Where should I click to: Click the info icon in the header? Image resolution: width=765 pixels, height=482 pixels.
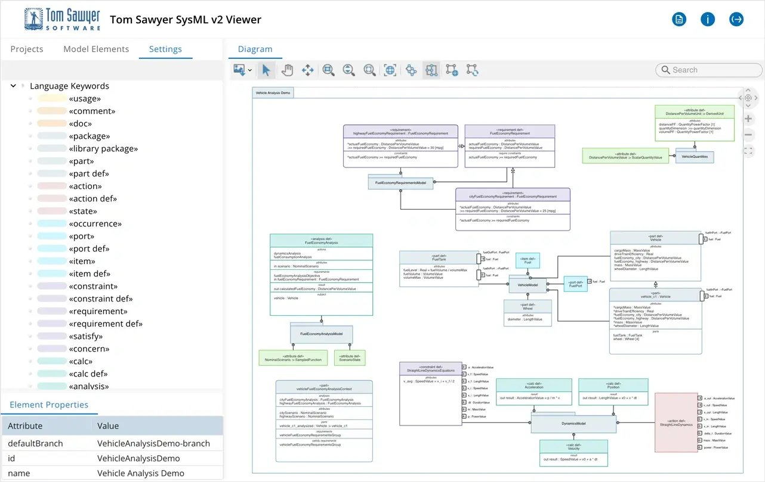coord(708,19)
